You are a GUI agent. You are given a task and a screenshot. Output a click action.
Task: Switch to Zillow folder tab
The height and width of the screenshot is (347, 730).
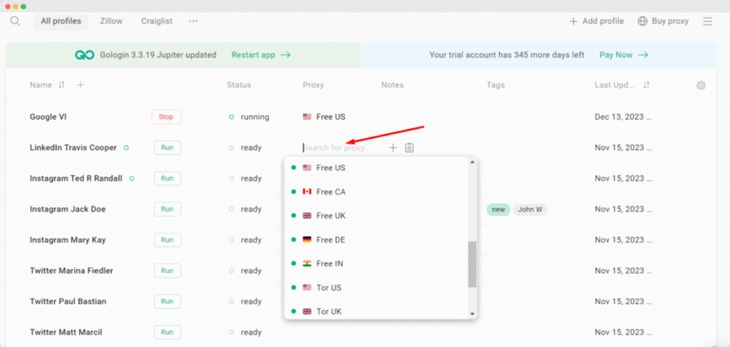point(111,22)
